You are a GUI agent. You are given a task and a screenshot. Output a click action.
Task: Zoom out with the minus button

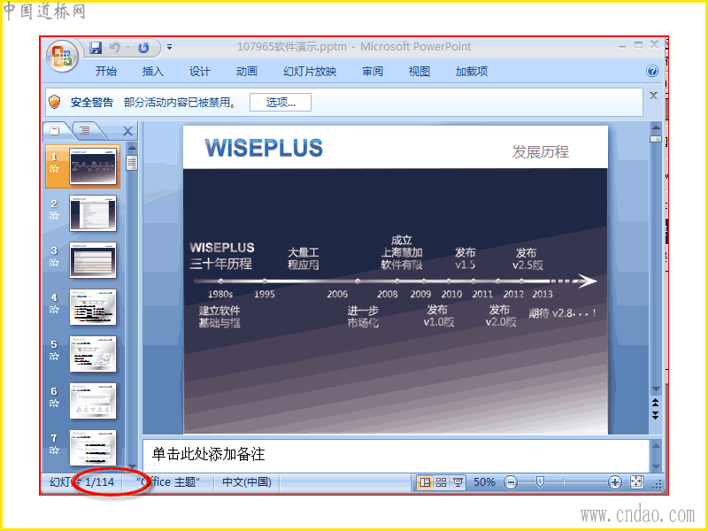tap(511, 482)
